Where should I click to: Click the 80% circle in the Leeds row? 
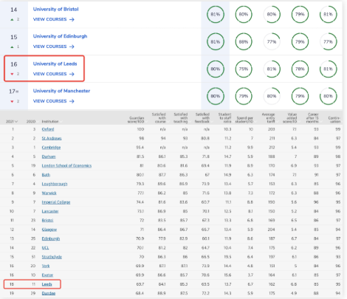(x=216, y=69)
